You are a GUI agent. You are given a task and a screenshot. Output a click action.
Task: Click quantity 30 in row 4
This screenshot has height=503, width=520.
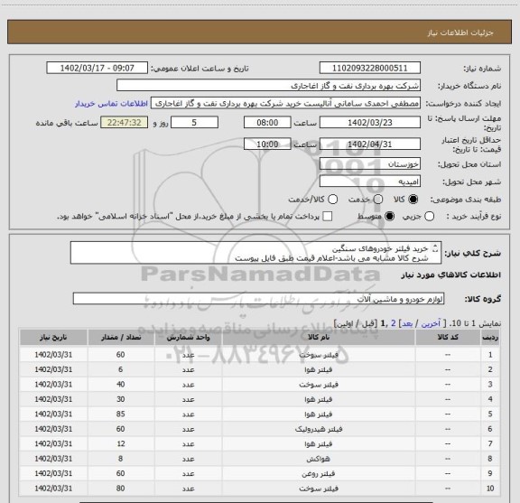tap(121, 399)
